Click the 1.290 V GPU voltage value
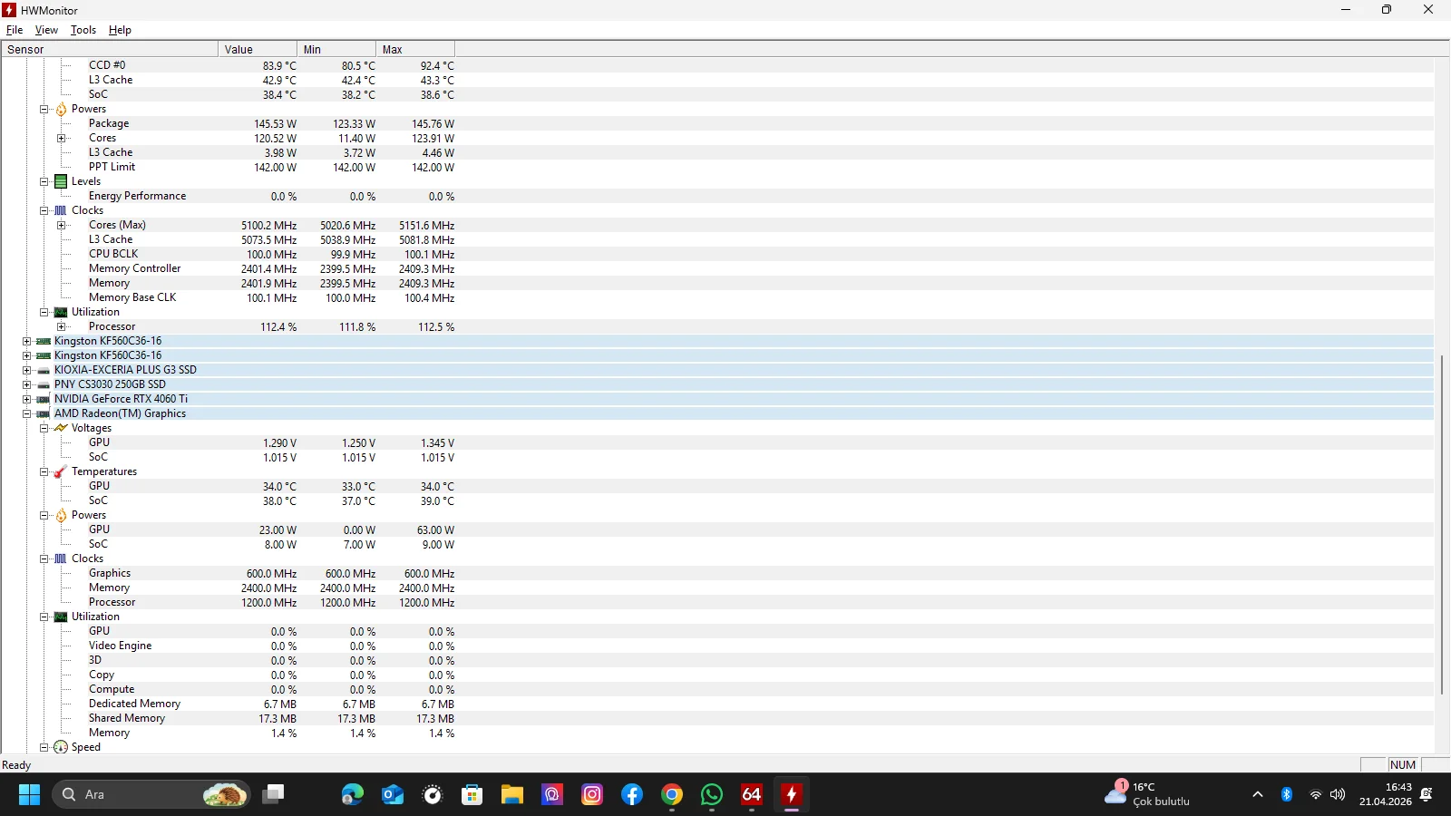1451x816 pixels. [x=279, y=443]
